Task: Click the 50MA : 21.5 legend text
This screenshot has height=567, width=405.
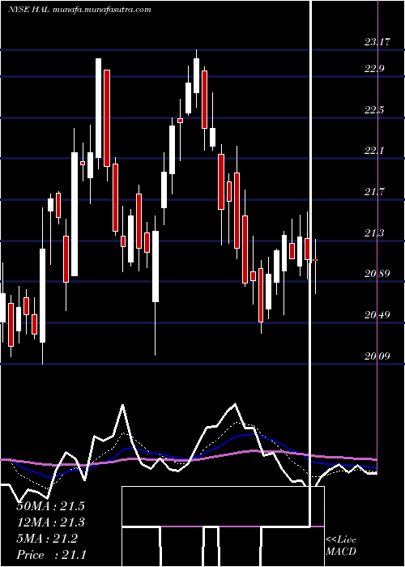Action: pos(50,506)
